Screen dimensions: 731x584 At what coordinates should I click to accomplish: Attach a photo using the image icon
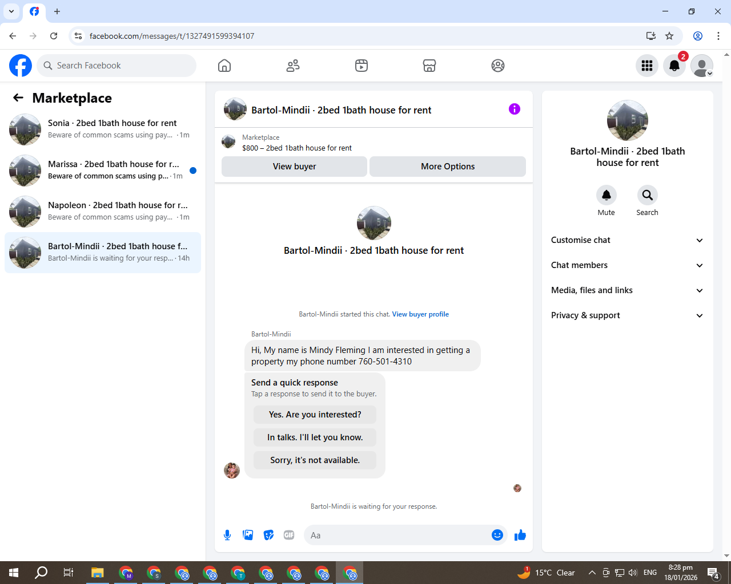pyautogui.click(x=248, y=535)
